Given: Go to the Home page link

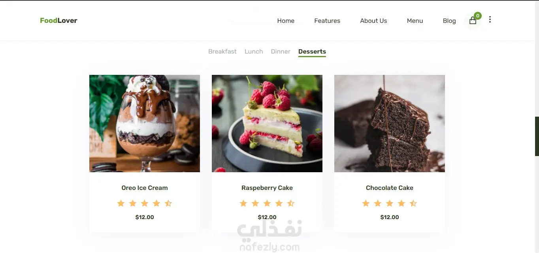Looking at the screenshot, I should pyautogui.click(x=286, y=21).
